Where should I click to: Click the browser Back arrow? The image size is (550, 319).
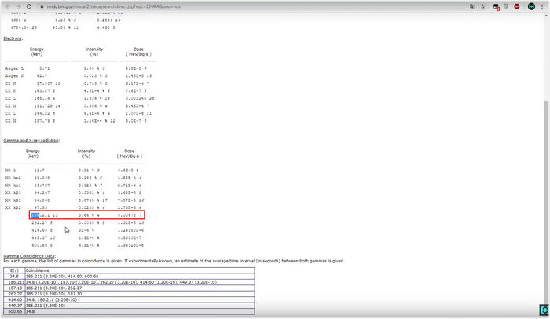click(6, 5)
